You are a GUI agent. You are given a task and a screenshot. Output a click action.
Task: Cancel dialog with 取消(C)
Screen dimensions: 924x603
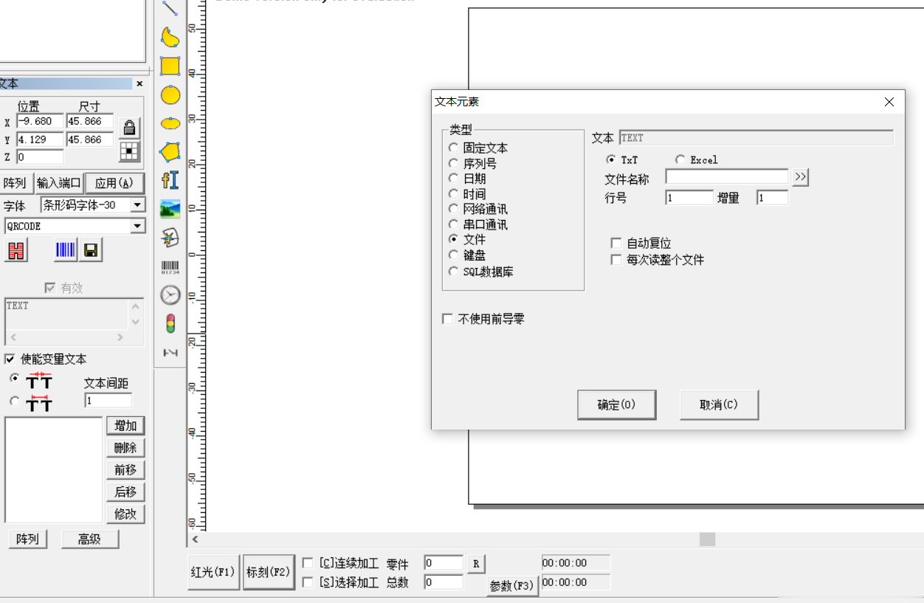[x=719, y=404]
